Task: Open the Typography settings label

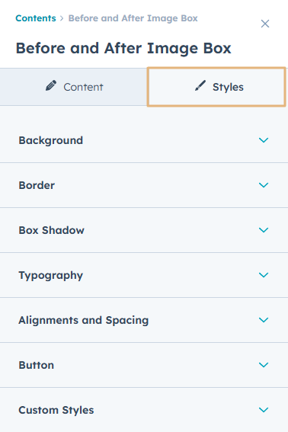Action: coord(51,276)
